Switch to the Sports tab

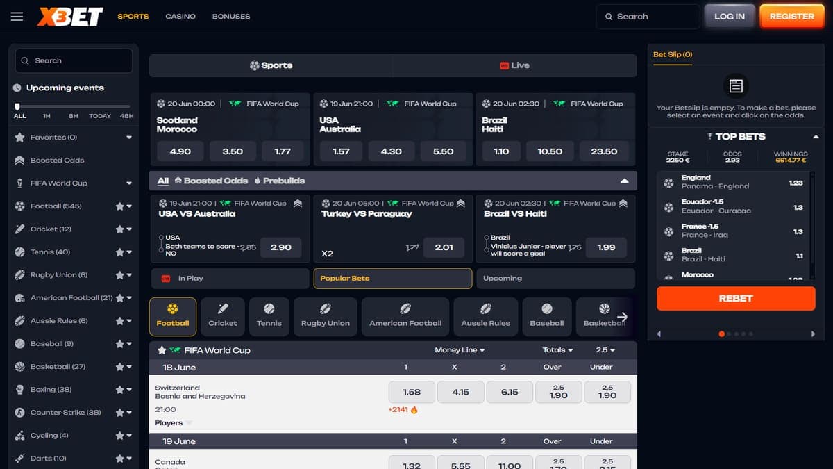(271, 65)
